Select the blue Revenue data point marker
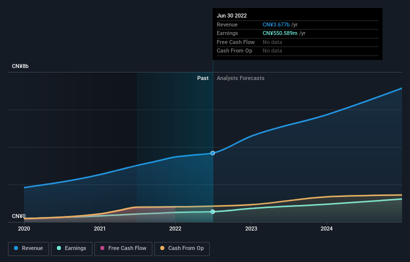Viewport: 410px width, 262px height. click(213, 153)
